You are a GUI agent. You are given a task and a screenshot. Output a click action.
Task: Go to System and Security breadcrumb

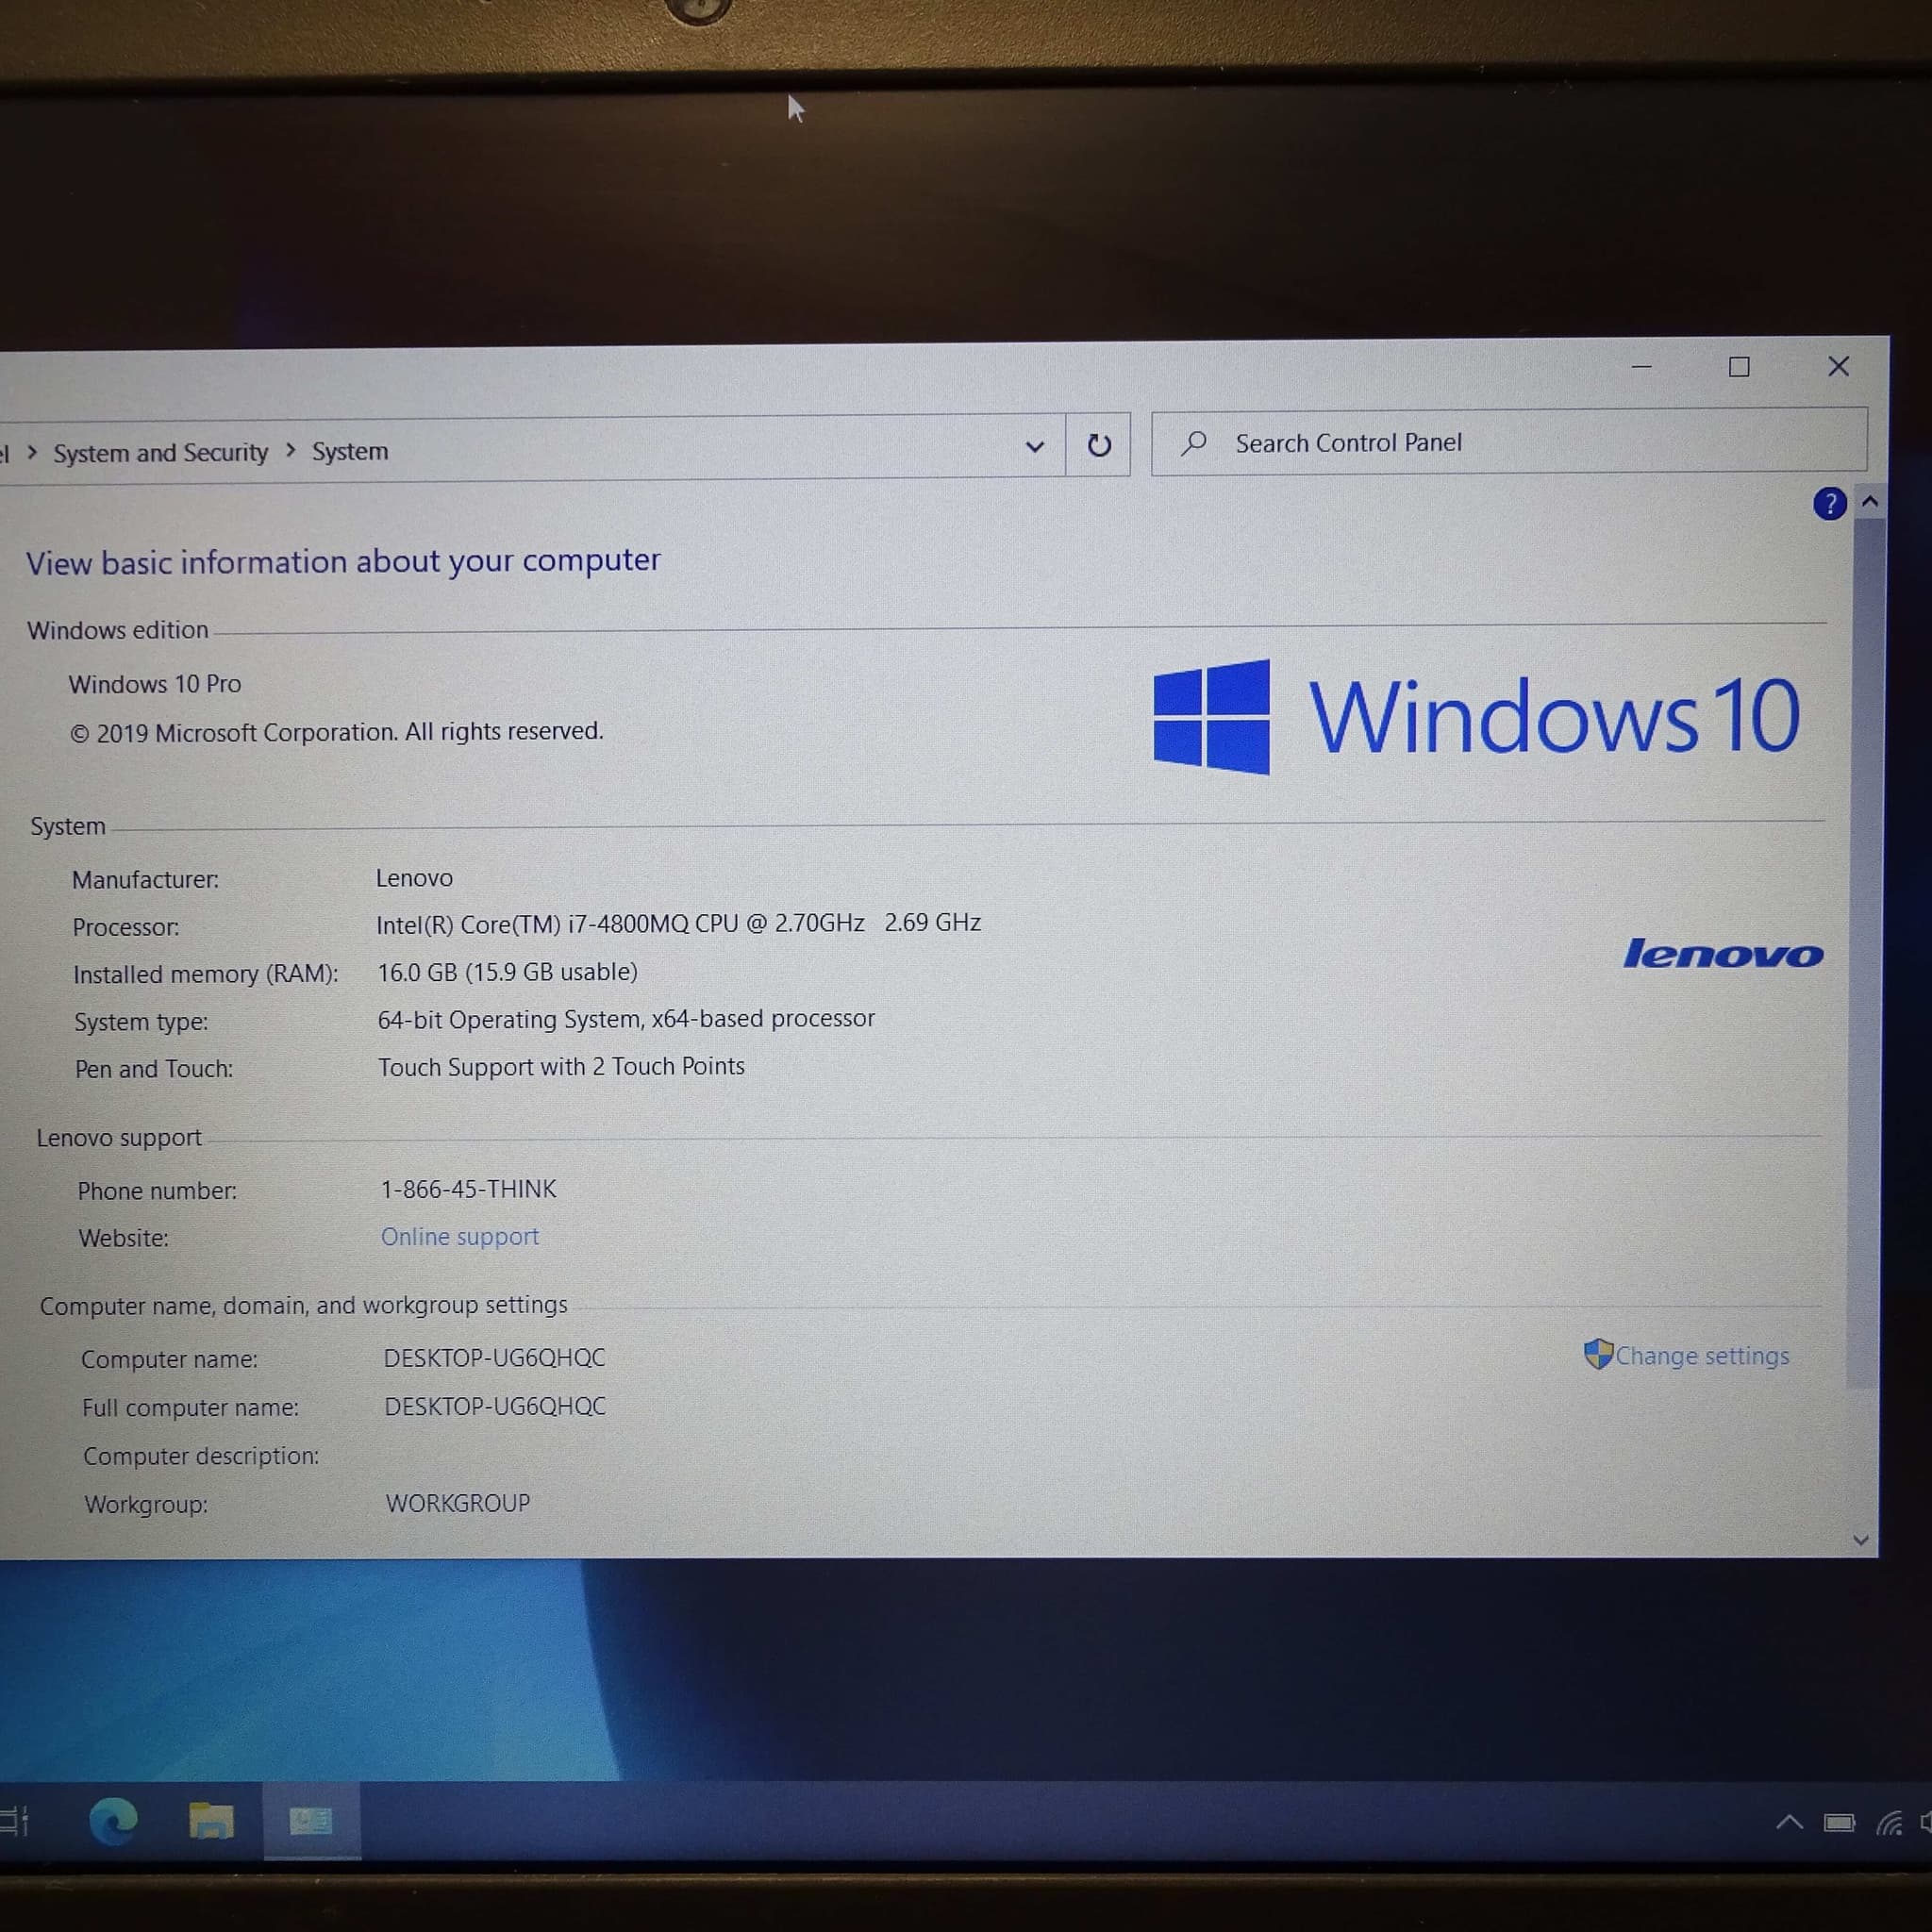click(x=161, y=453)
